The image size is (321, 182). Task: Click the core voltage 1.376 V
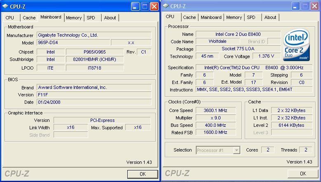click(x=267, y=56)
